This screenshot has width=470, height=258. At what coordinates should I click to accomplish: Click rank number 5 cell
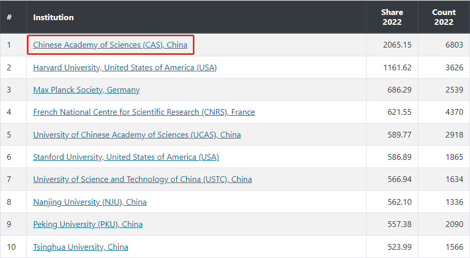(x=9, y=134)
